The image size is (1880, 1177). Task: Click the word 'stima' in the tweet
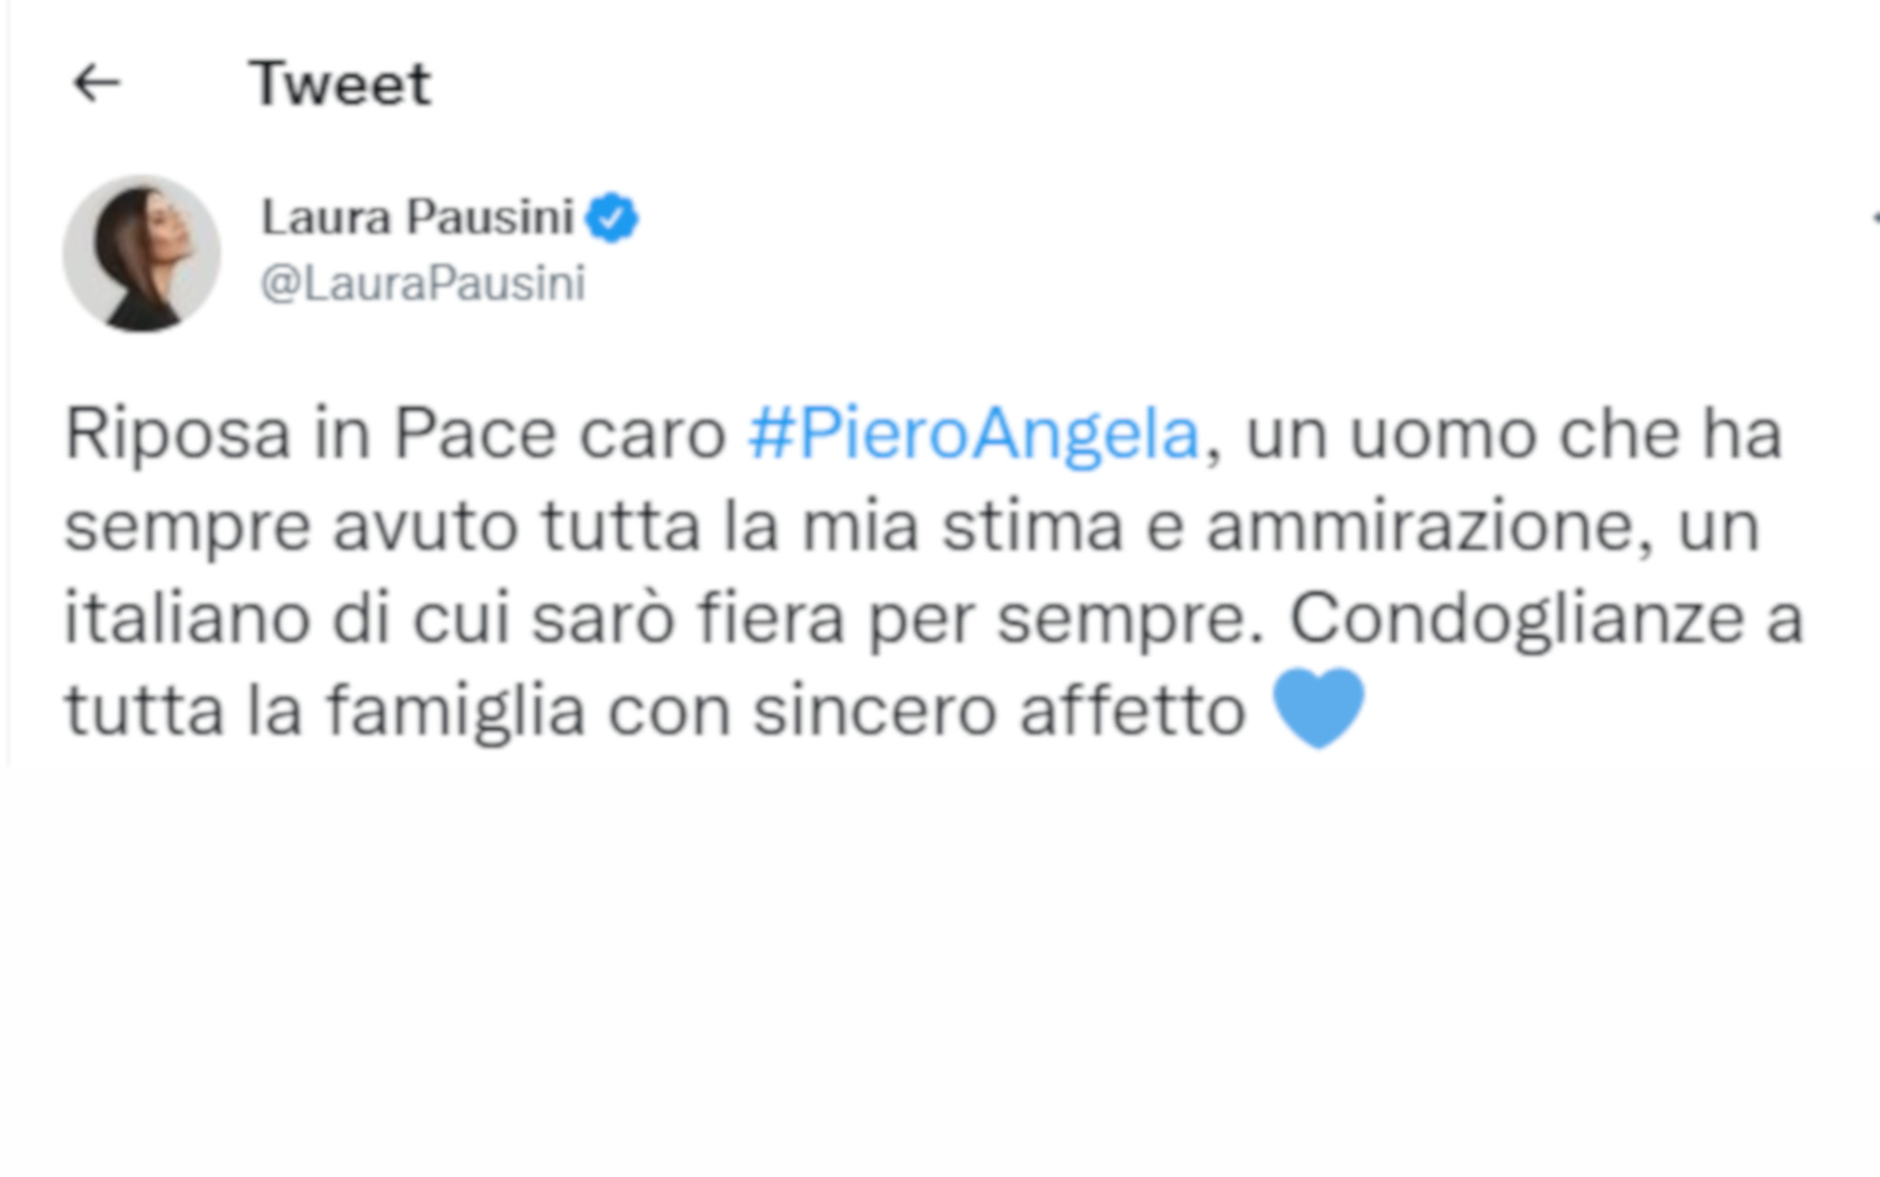pos(1032,527)
